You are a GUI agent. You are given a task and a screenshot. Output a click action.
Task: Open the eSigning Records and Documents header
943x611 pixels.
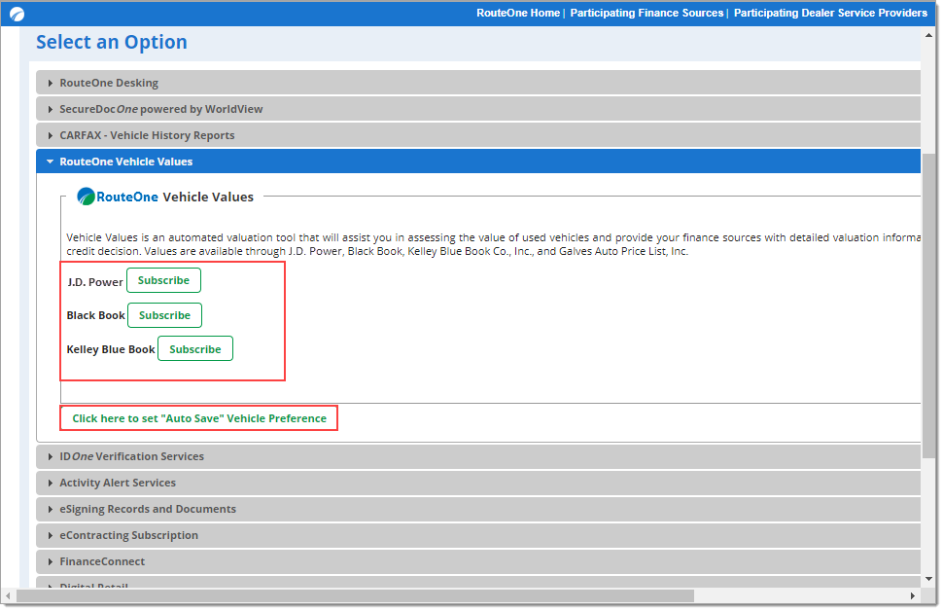[x=478, y=509]
